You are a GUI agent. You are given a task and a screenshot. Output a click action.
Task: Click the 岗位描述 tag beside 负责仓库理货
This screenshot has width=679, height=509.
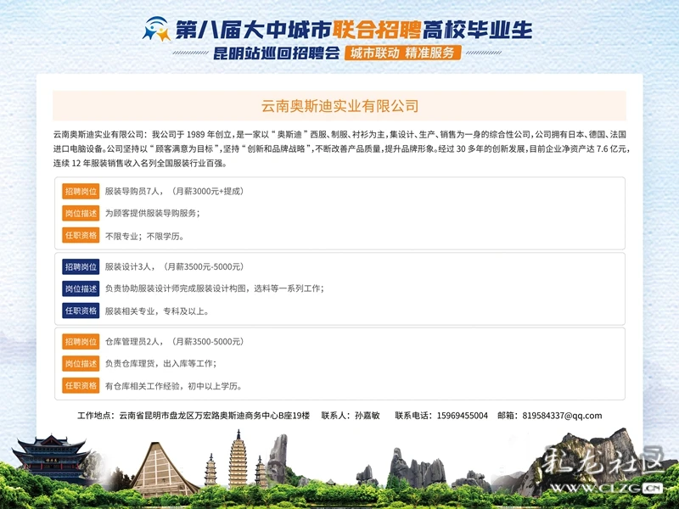81,364
